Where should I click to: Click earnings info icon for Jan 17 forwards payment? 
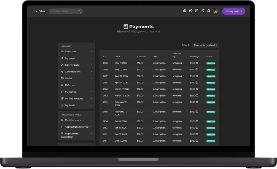[x=197, y=128]
